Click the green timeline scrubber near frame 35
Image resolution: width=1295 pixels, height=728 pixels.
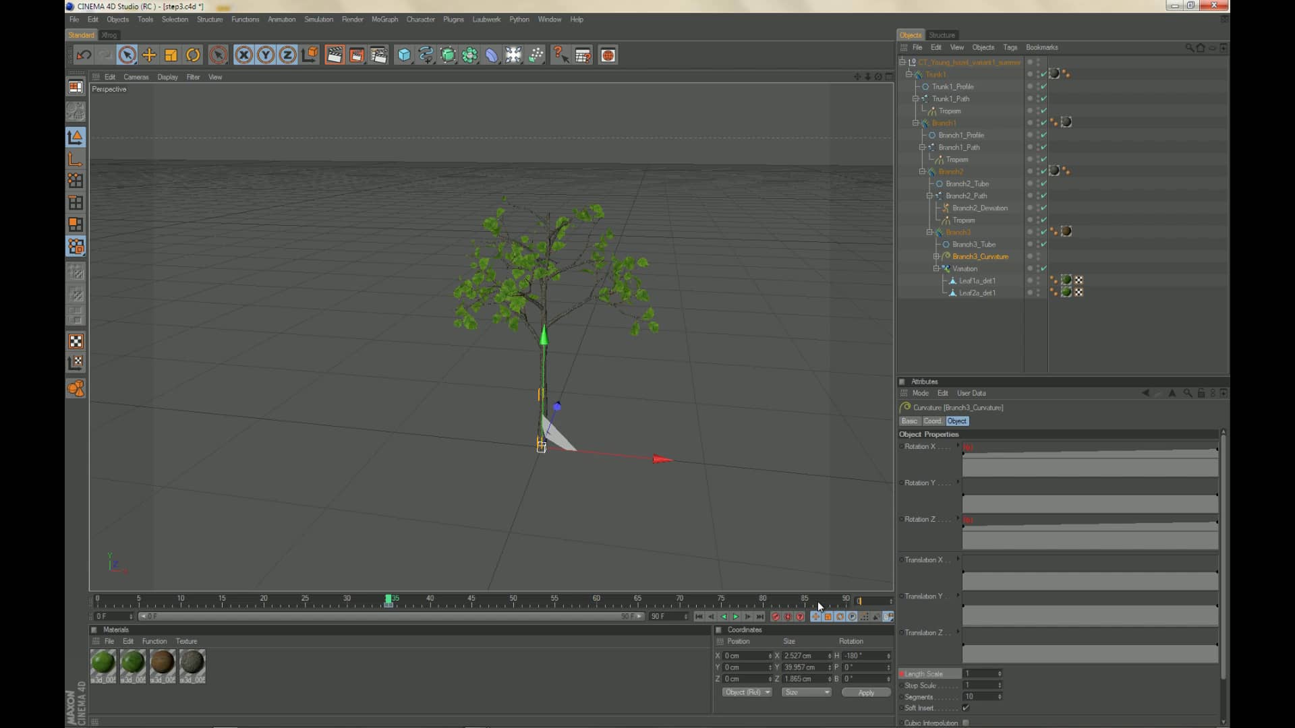pos(389,600)
